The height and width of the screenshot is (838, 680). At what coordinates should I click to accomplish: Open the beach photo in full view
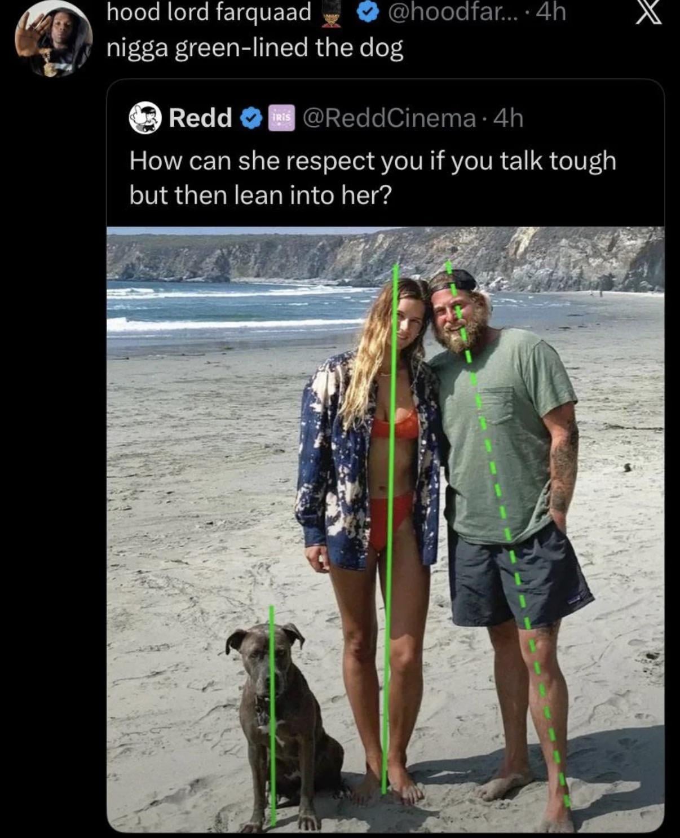pyautogui.click(x=385, y=529)
